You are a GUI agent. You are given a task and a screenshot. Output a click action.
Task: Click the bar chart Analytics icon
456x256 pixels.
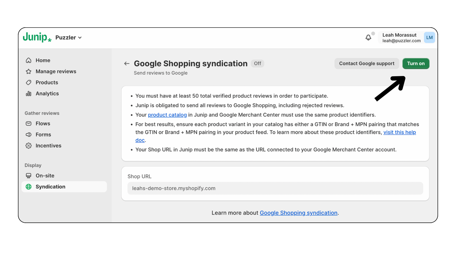(28, 94)
